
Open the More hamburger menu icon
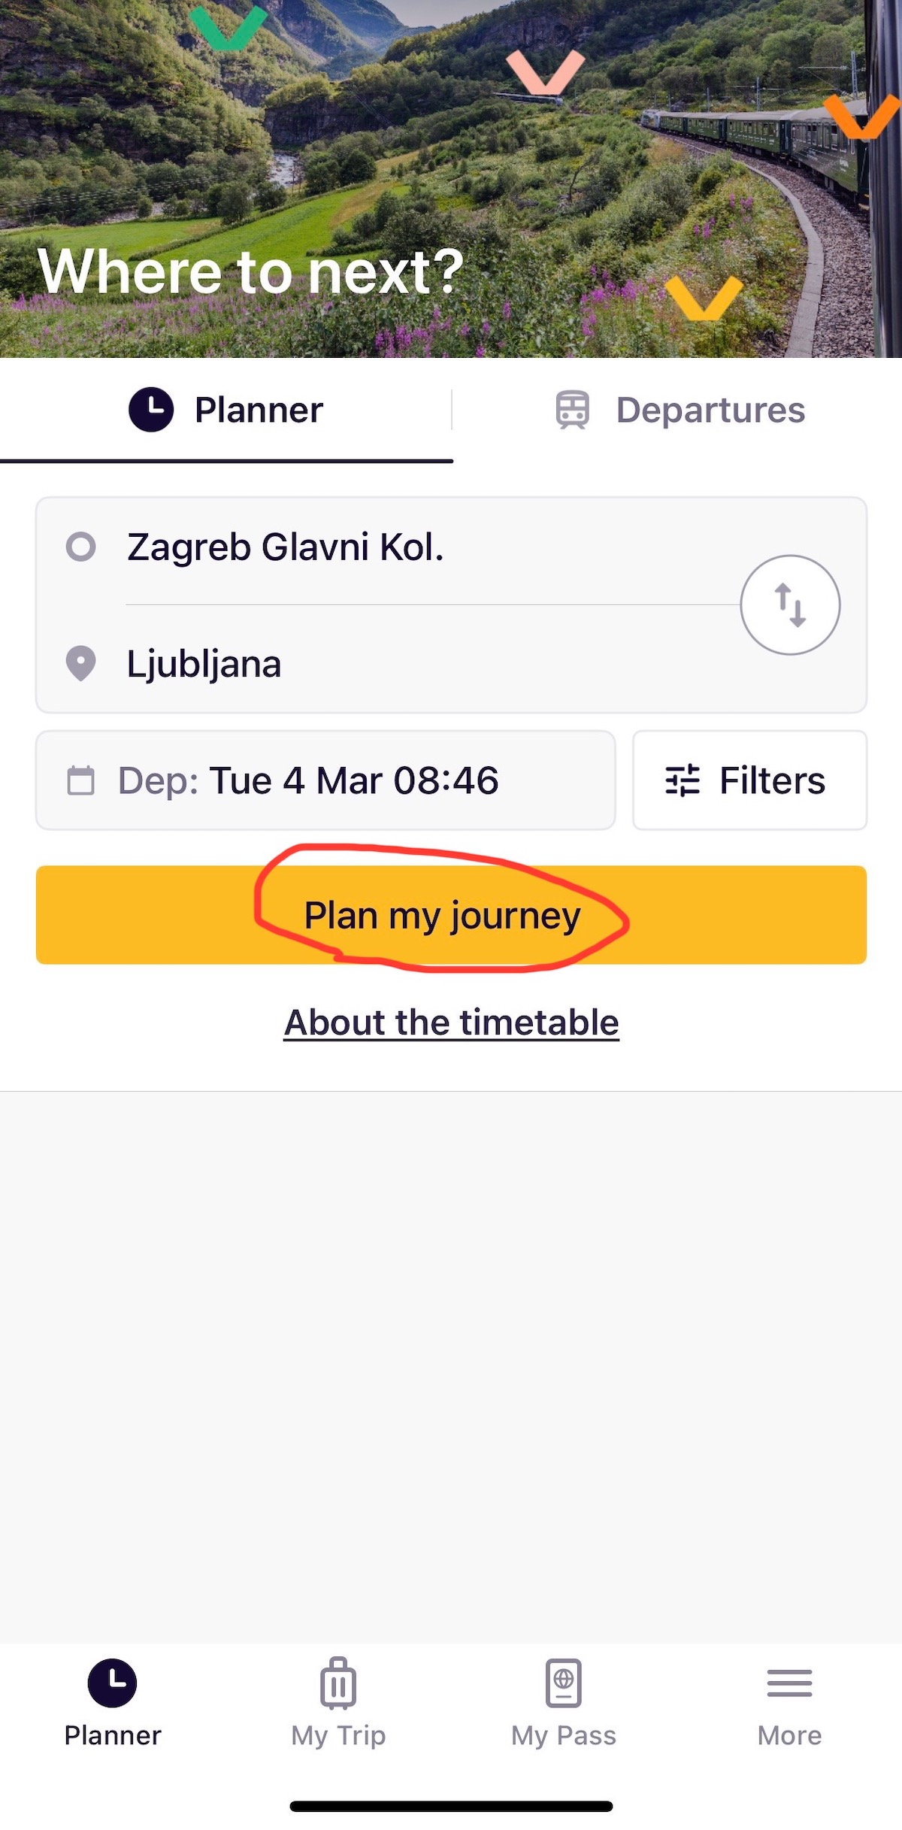(x=789, y=1683)
